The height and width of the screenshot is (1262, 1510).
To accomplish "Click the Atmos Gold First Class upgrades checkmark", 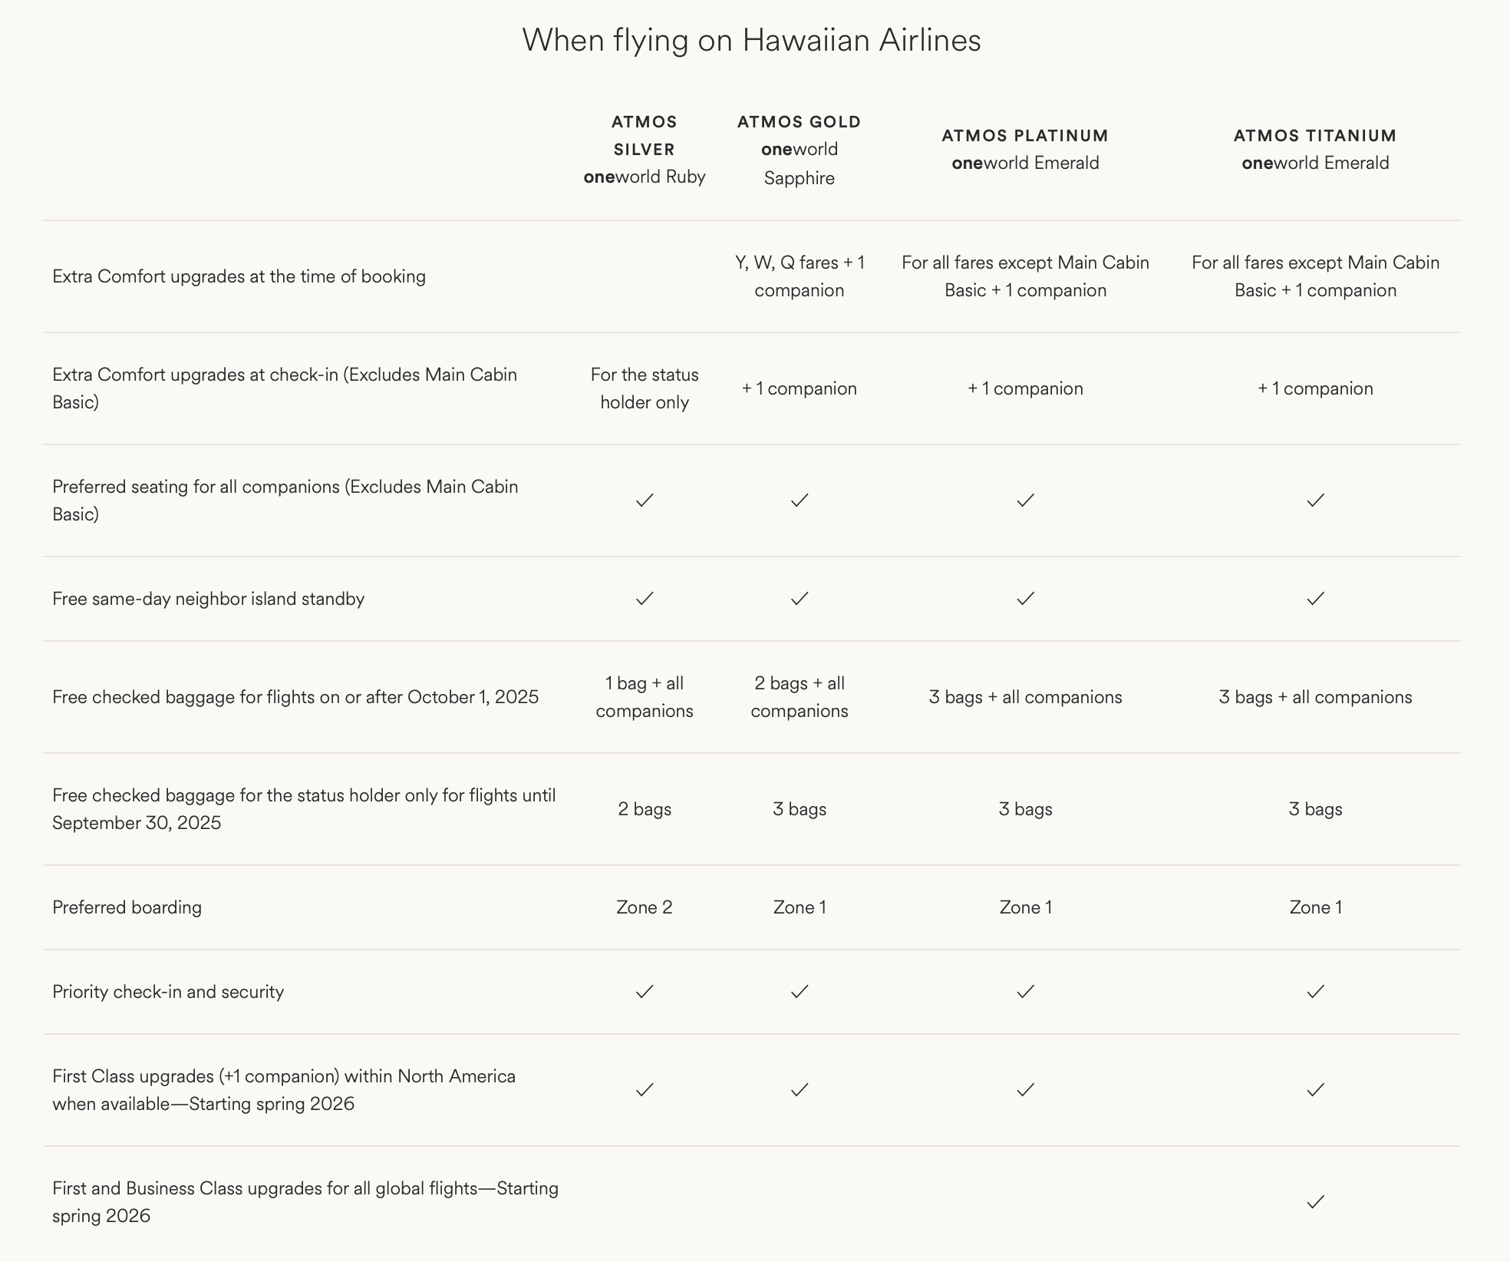I will point(800,1090).
